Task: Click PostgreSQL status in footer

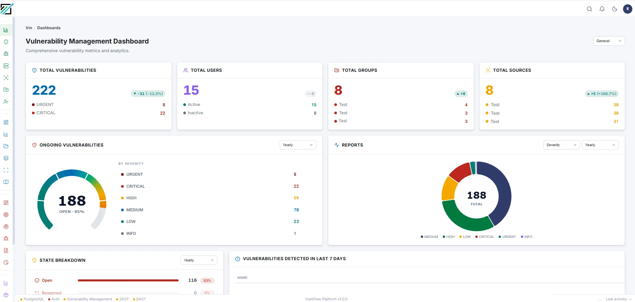Action: (x=32, y=299)
